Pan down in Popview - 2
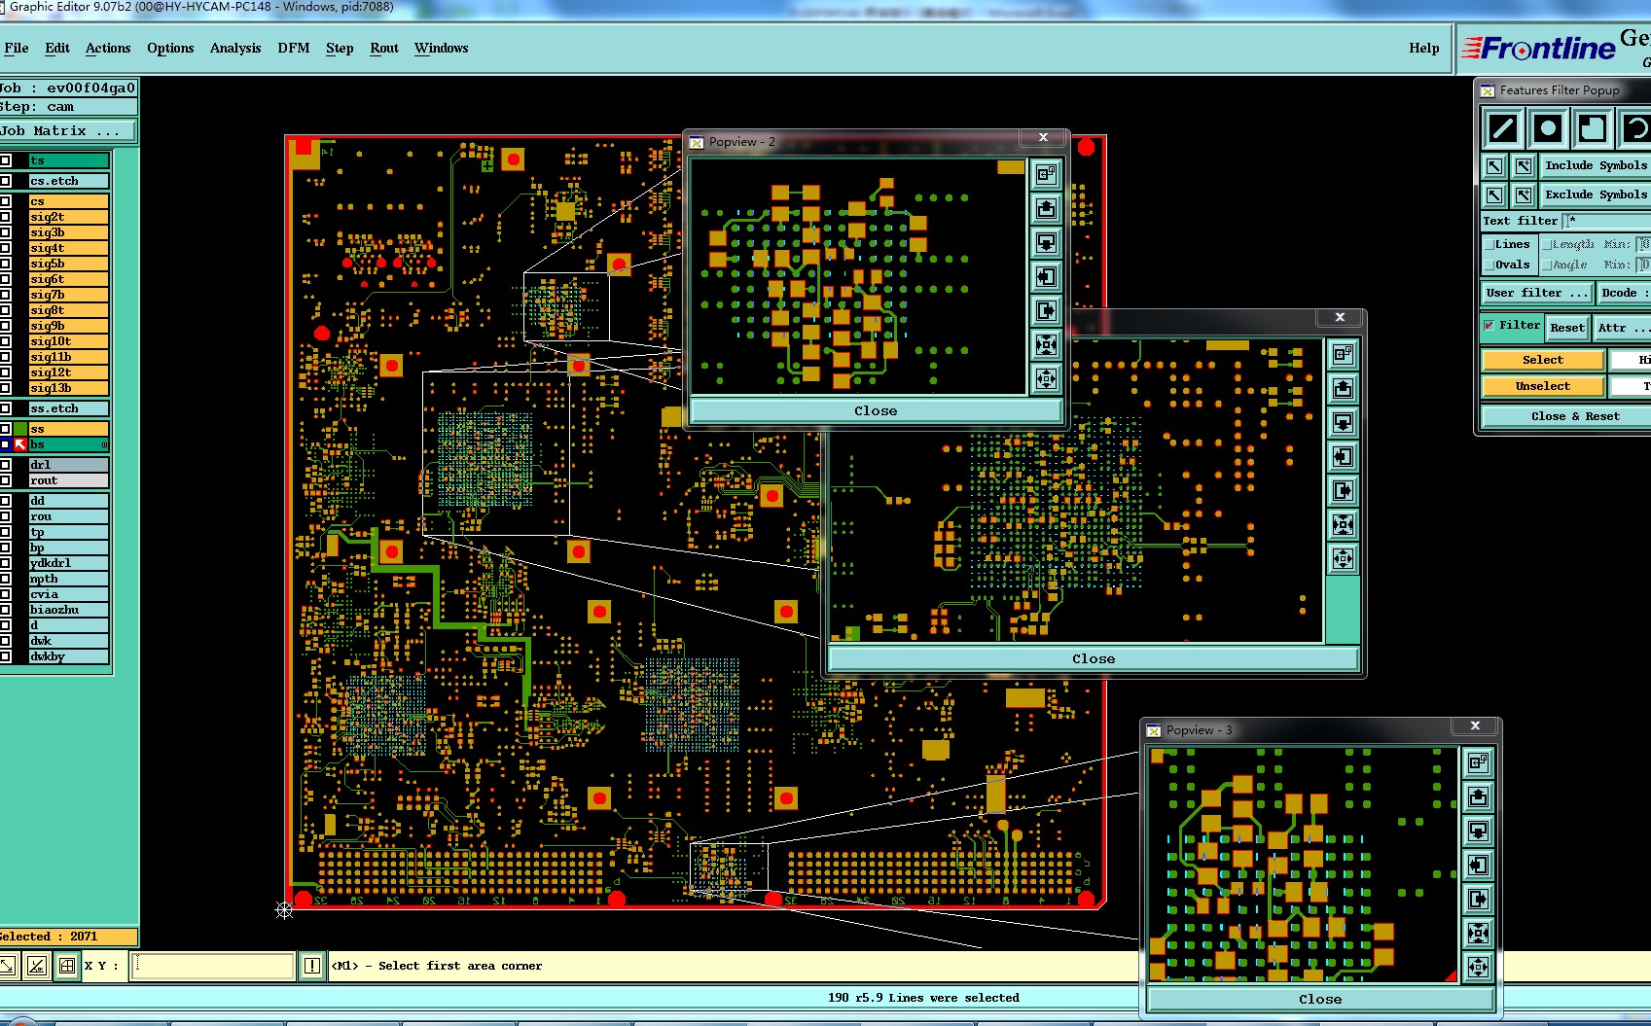This screenshot has width=1651, height=1026. pos(1046,242)
